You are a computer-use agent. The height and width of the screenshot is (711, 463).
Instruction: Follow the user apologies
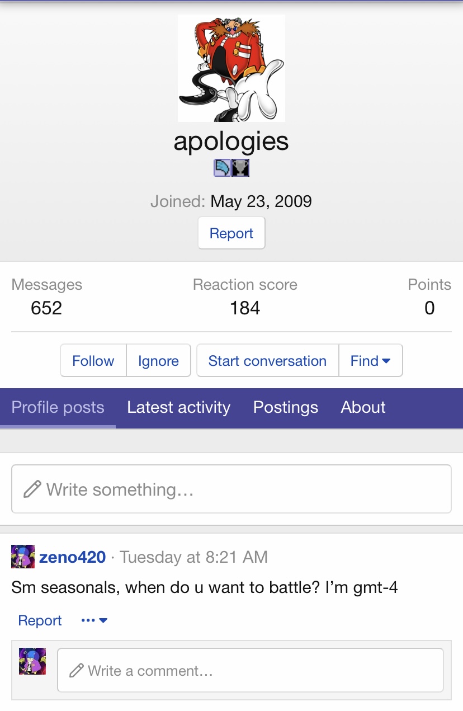[x=93, y=361]
